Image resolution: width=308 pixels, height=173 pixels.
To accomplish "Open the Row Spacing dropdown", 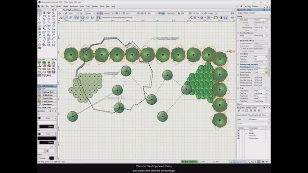I will click(261, 28).
